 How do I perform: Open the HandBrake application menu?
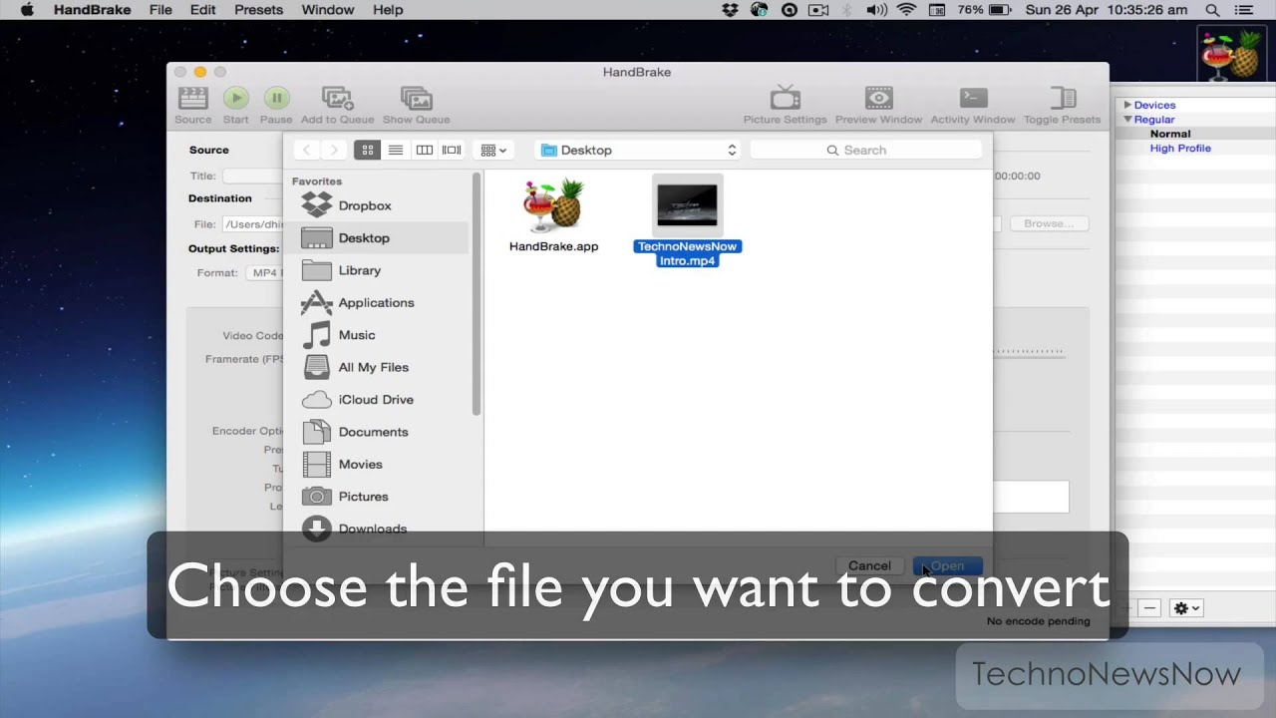(92, 10)
